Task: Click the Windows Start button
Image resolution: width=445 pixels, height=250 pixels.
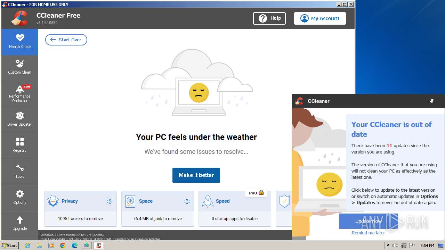Action: pos(10,245)
